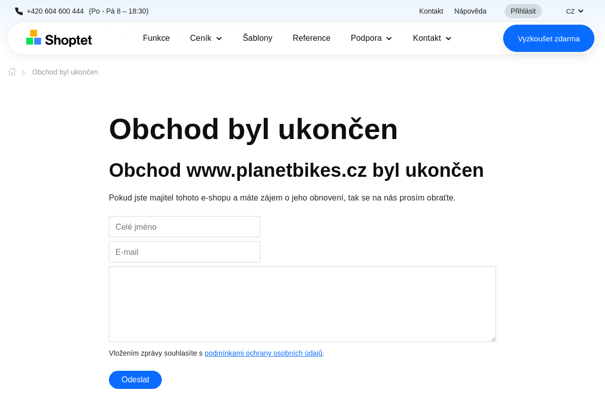Click the chevron beside Podpora
This screenshot has height=403, width=605.
point(389,38)
